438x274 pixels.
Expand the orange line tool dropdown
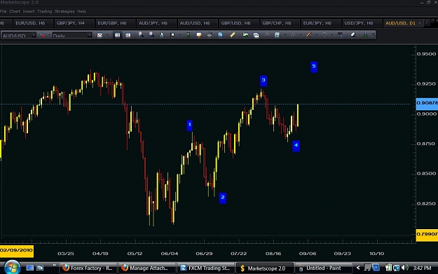(317, 35)
